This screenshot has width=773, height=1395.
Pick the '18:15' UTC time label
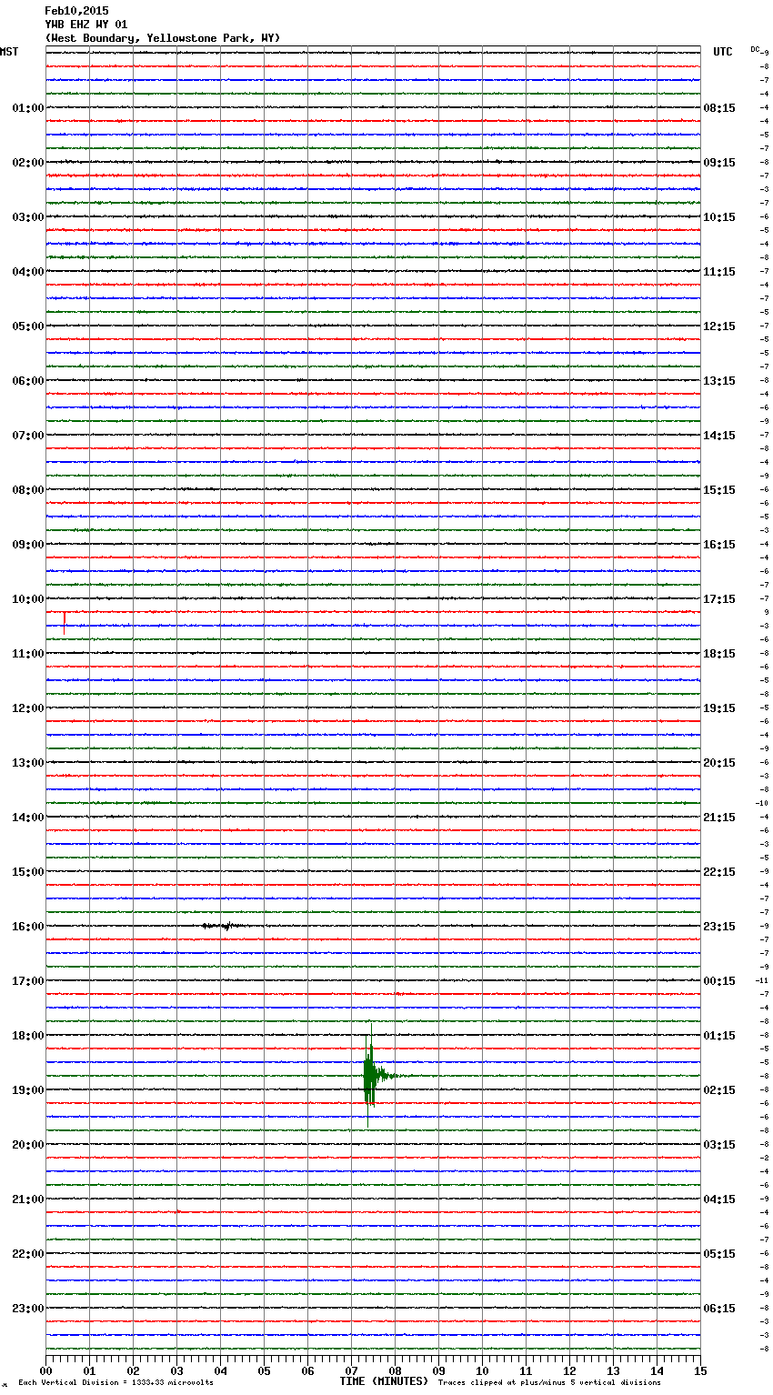[719, 654]
